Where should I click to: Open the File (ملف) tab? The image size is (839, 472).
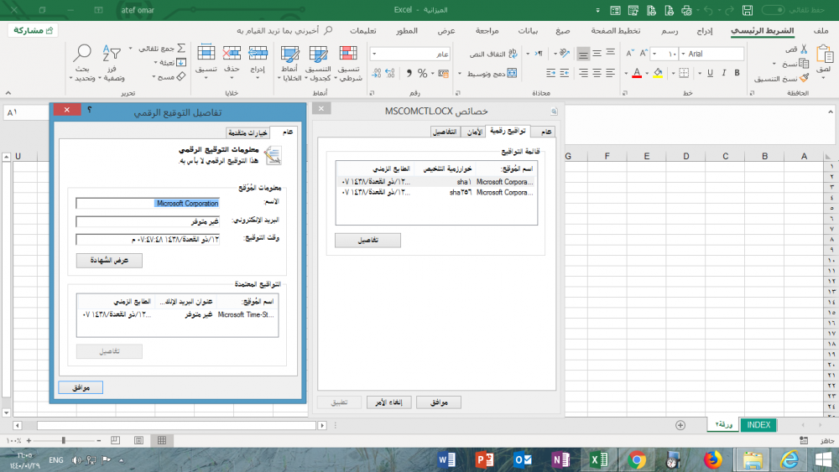click(821, 30)
